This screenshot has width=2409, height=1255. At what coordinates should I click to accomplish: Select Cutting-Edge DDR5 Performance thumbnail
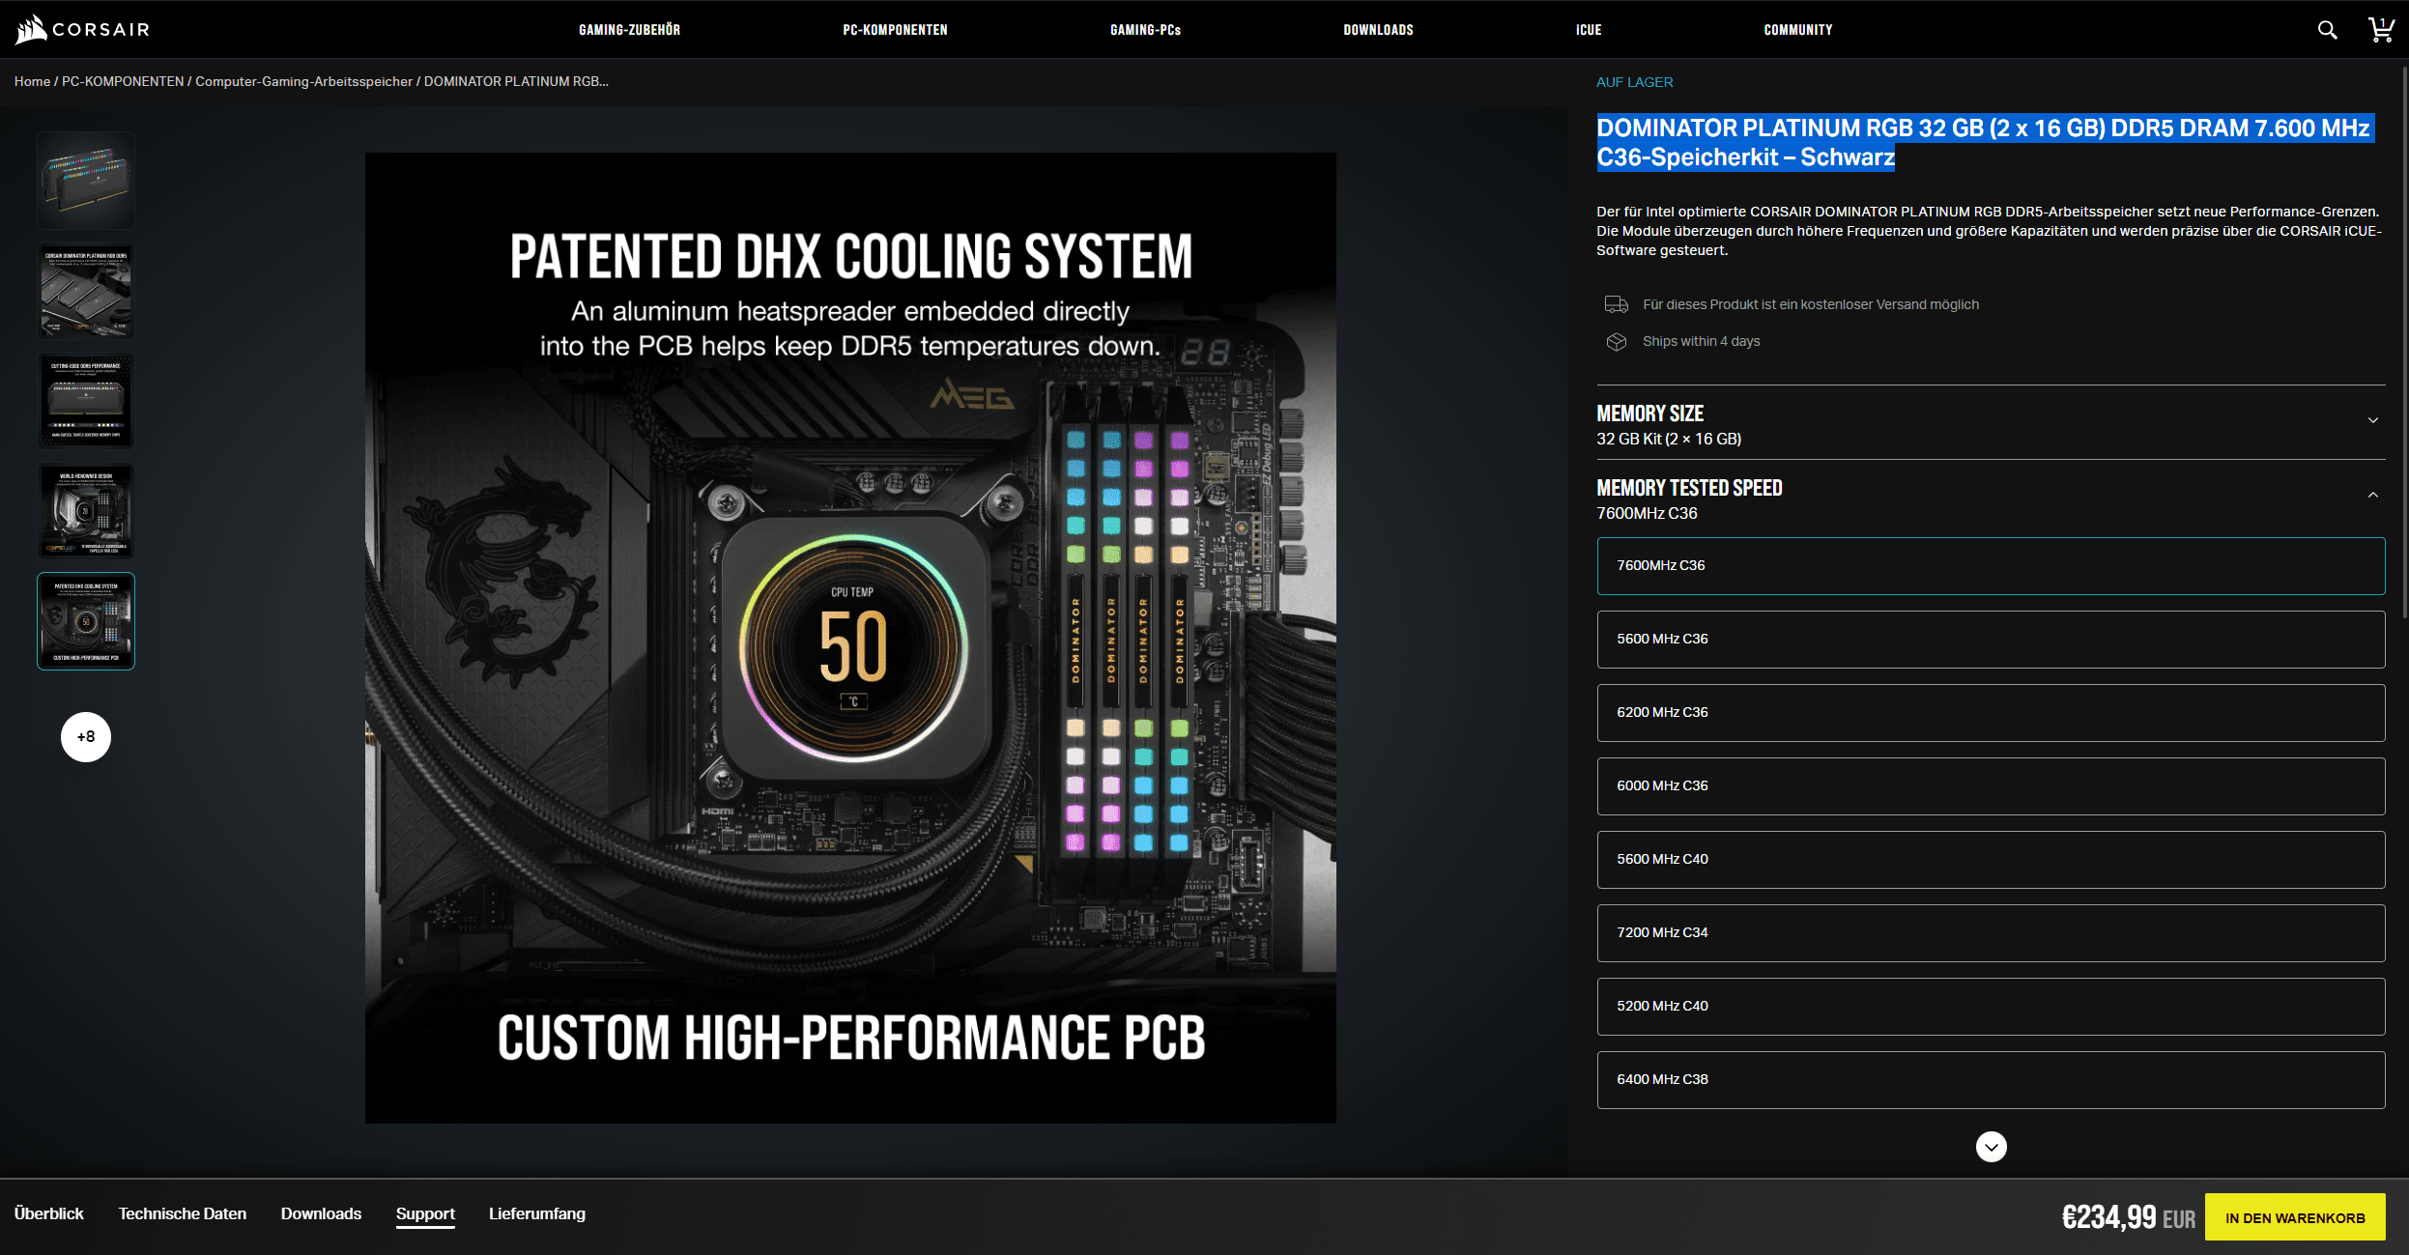coord(86,401)
